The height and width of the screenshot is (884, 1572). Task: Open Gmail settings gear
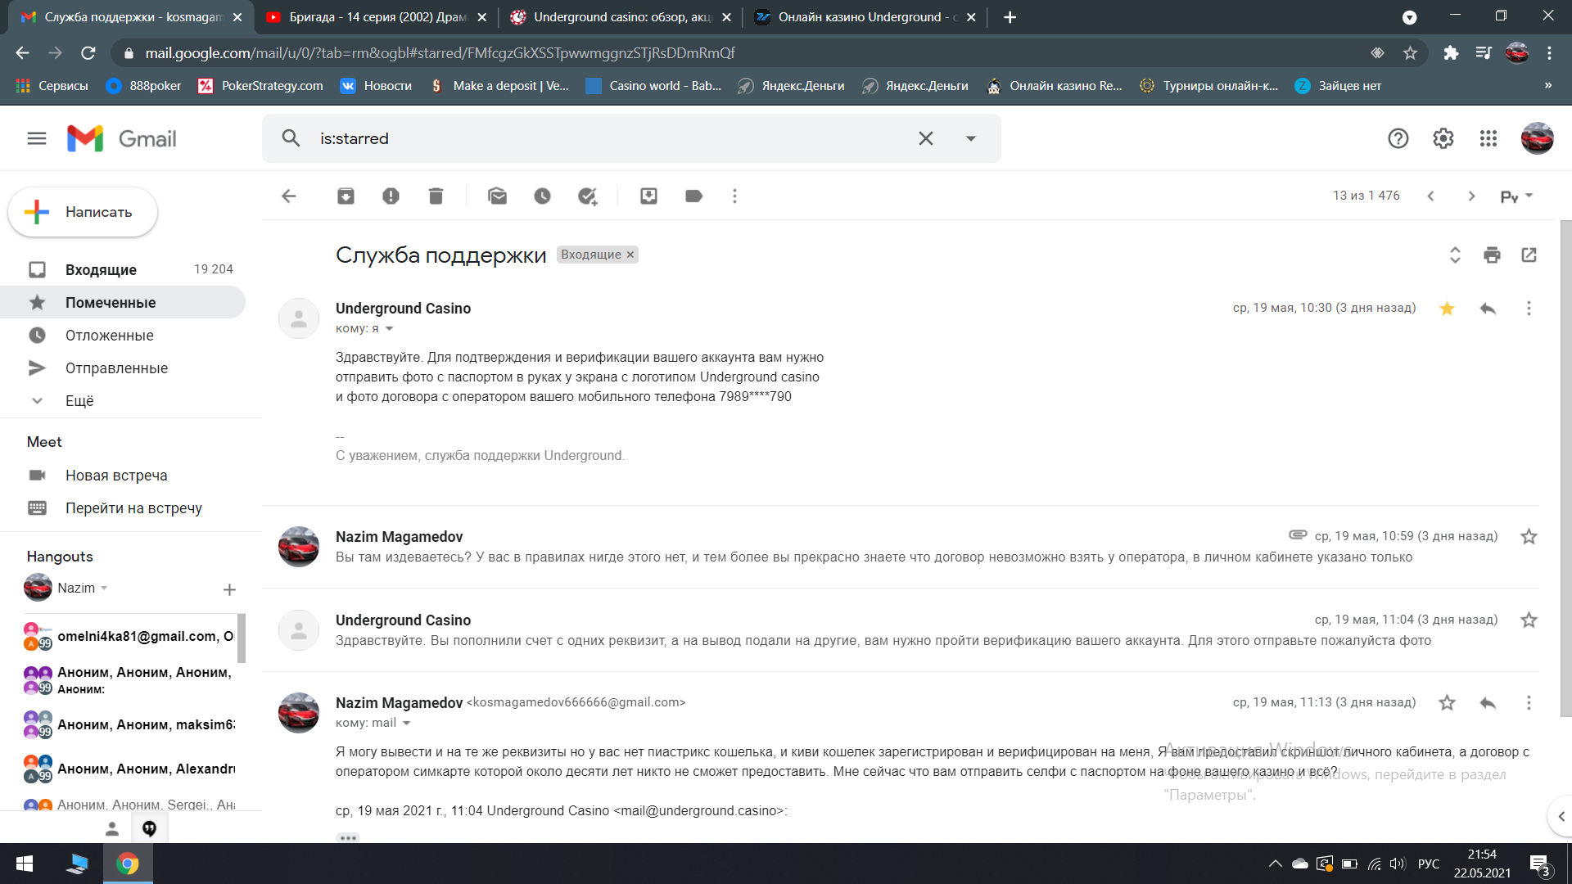coord(1443,138)
